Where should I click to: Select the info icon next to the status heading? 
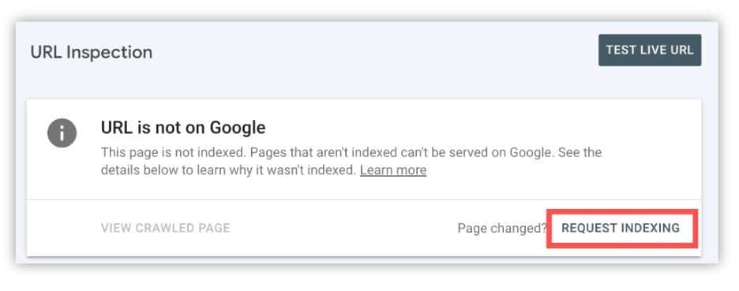point(62,132)
